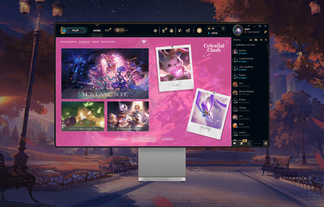This screenshot has width=324, height=207.
Task: Click the new folder icon in Social
Action: click(x=256, y=40)
